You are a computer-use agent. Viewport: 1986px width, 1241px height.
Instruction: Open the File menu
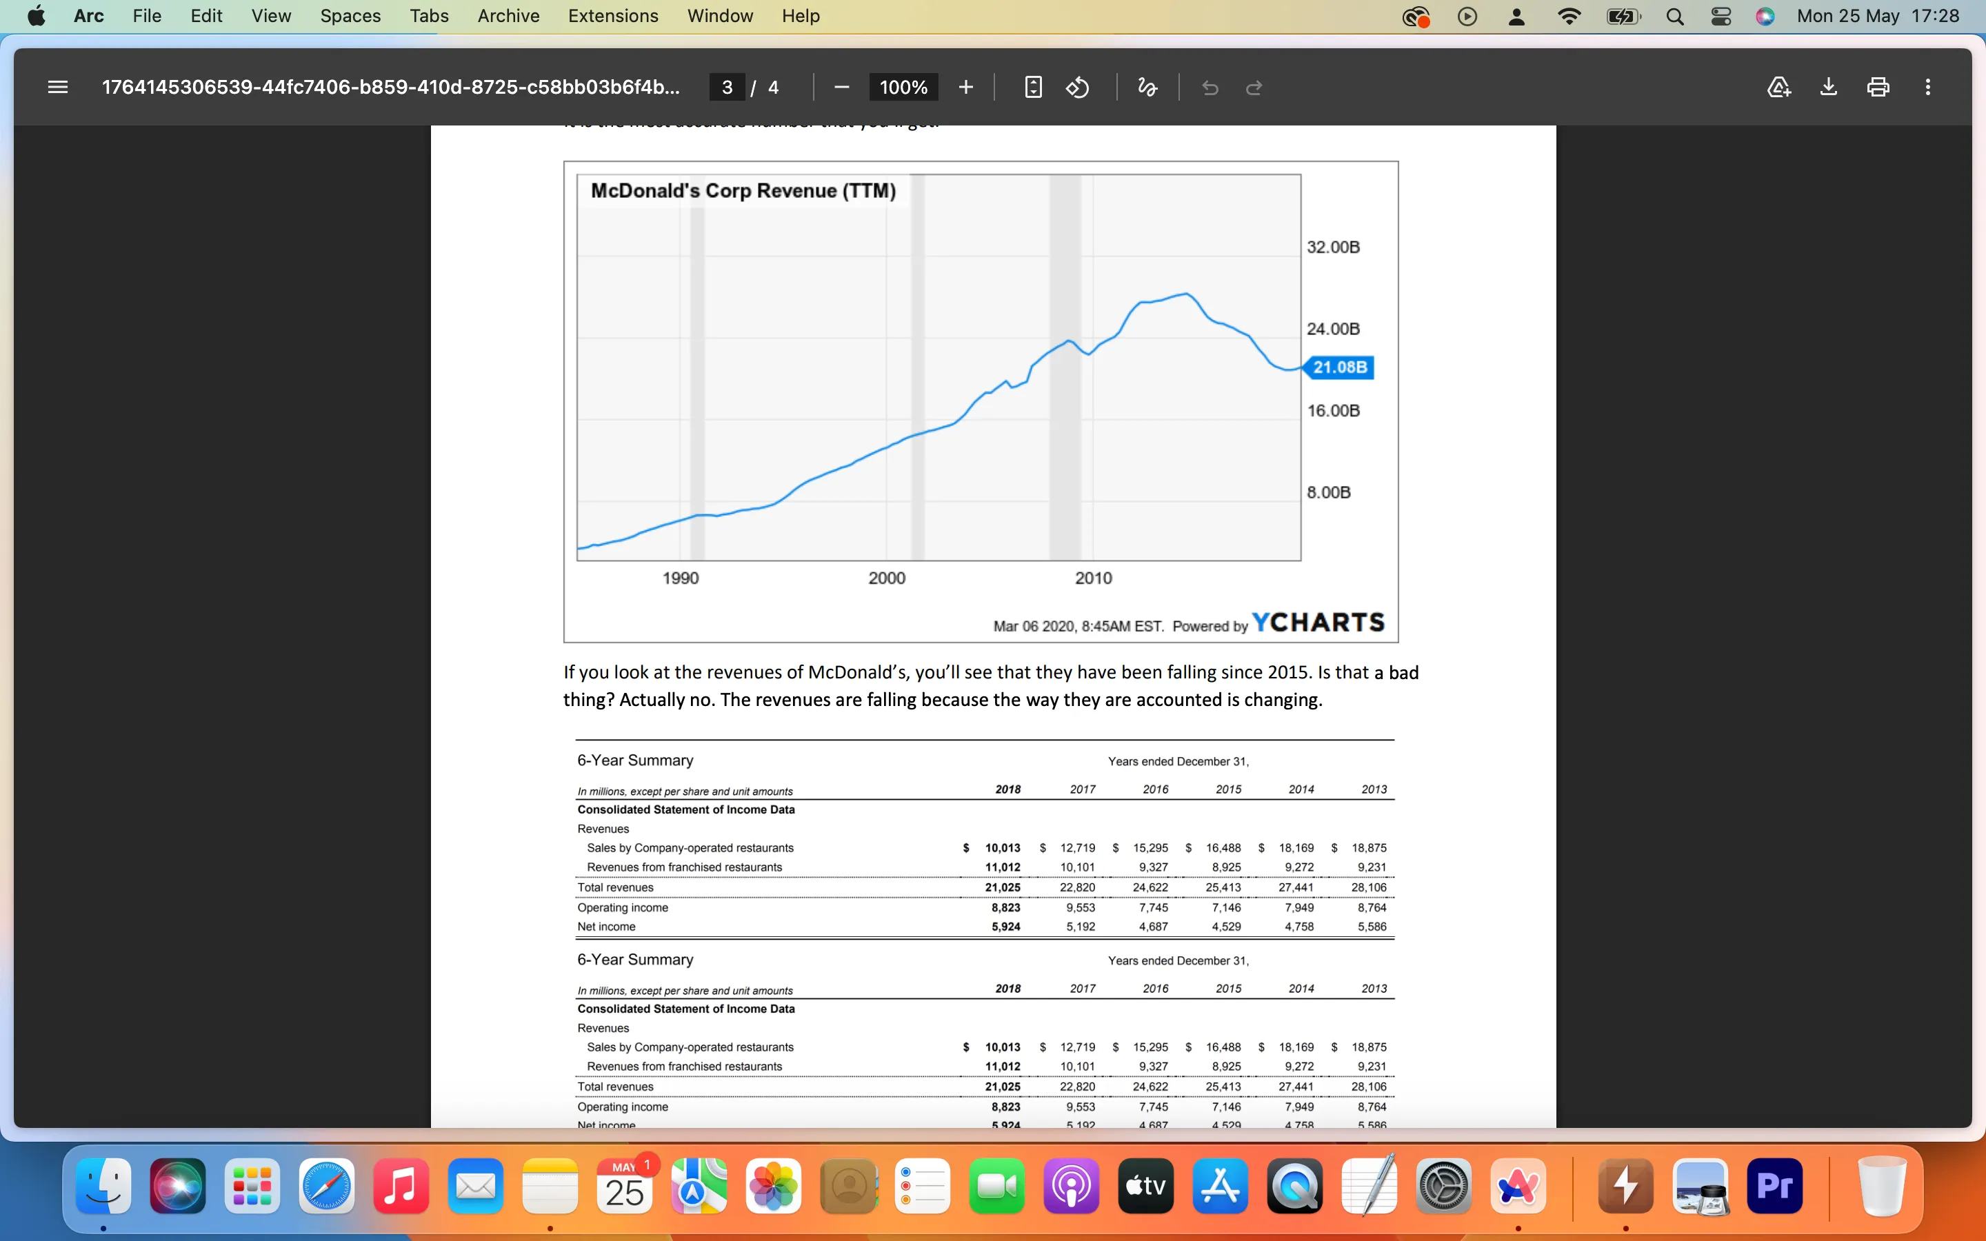(x=147, y=16)
